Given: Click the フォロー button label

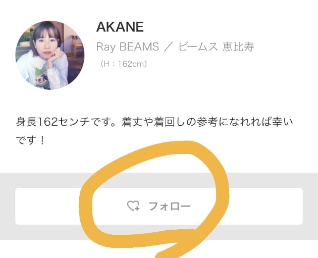Looking at the screenshot, I should tap(170, 207).
